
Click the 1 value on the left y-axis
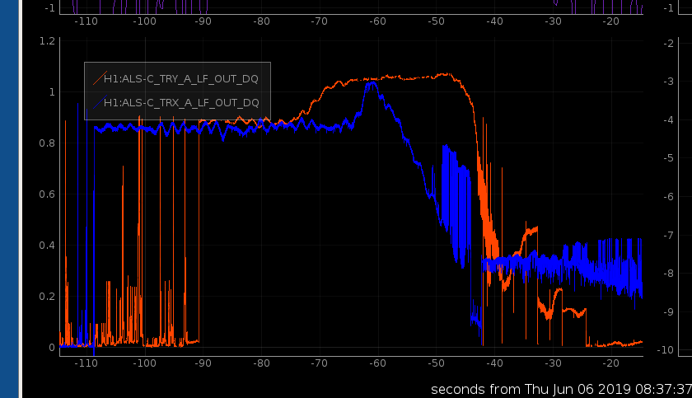click(x=52, y=92)
